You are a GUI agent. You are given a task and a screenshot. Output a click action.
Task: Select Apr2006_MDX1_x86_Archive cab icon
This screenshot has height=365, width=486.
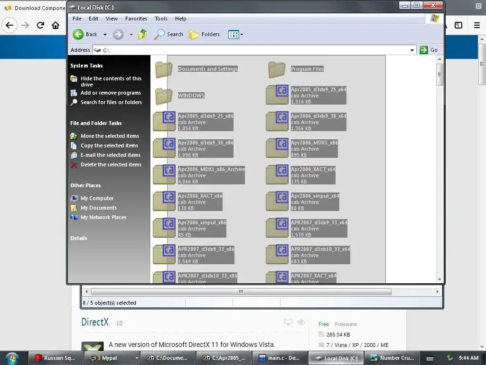pos(164,175)
